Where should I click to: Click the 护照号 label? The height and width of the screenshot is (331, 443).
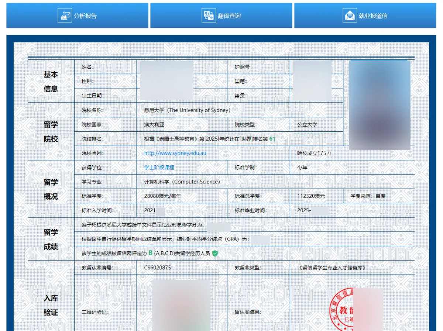pyautogui.click(x=243, y=67)
